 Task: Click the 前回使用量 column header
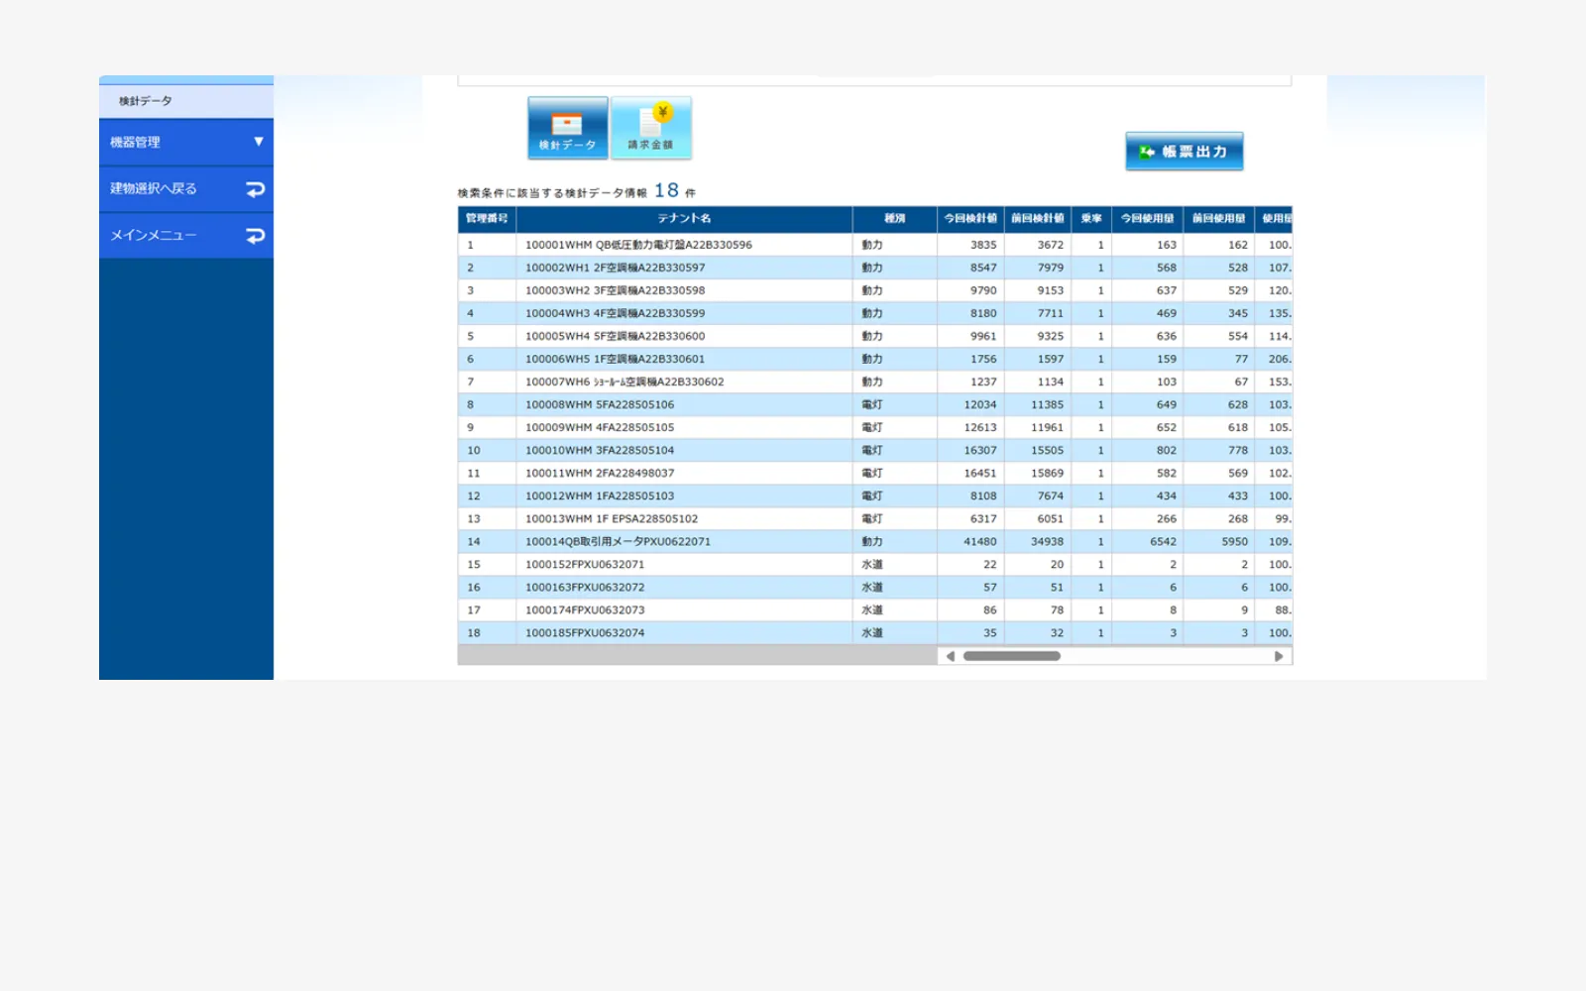(1217, 219)
